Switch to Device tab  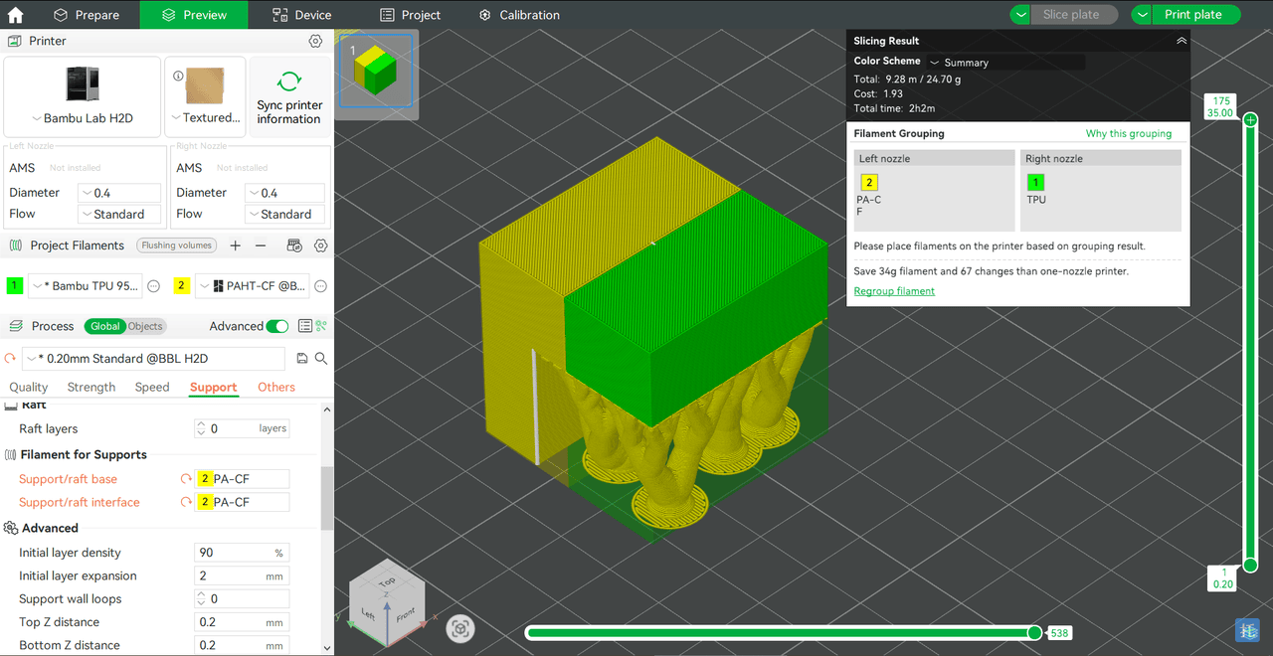point(302,15)
